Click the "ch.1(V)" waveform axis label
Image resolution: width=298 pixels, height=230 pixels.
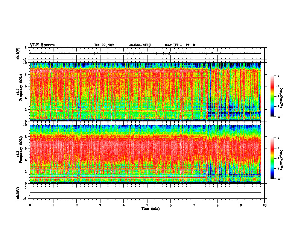pyautogui.click(x=18, y=53)
